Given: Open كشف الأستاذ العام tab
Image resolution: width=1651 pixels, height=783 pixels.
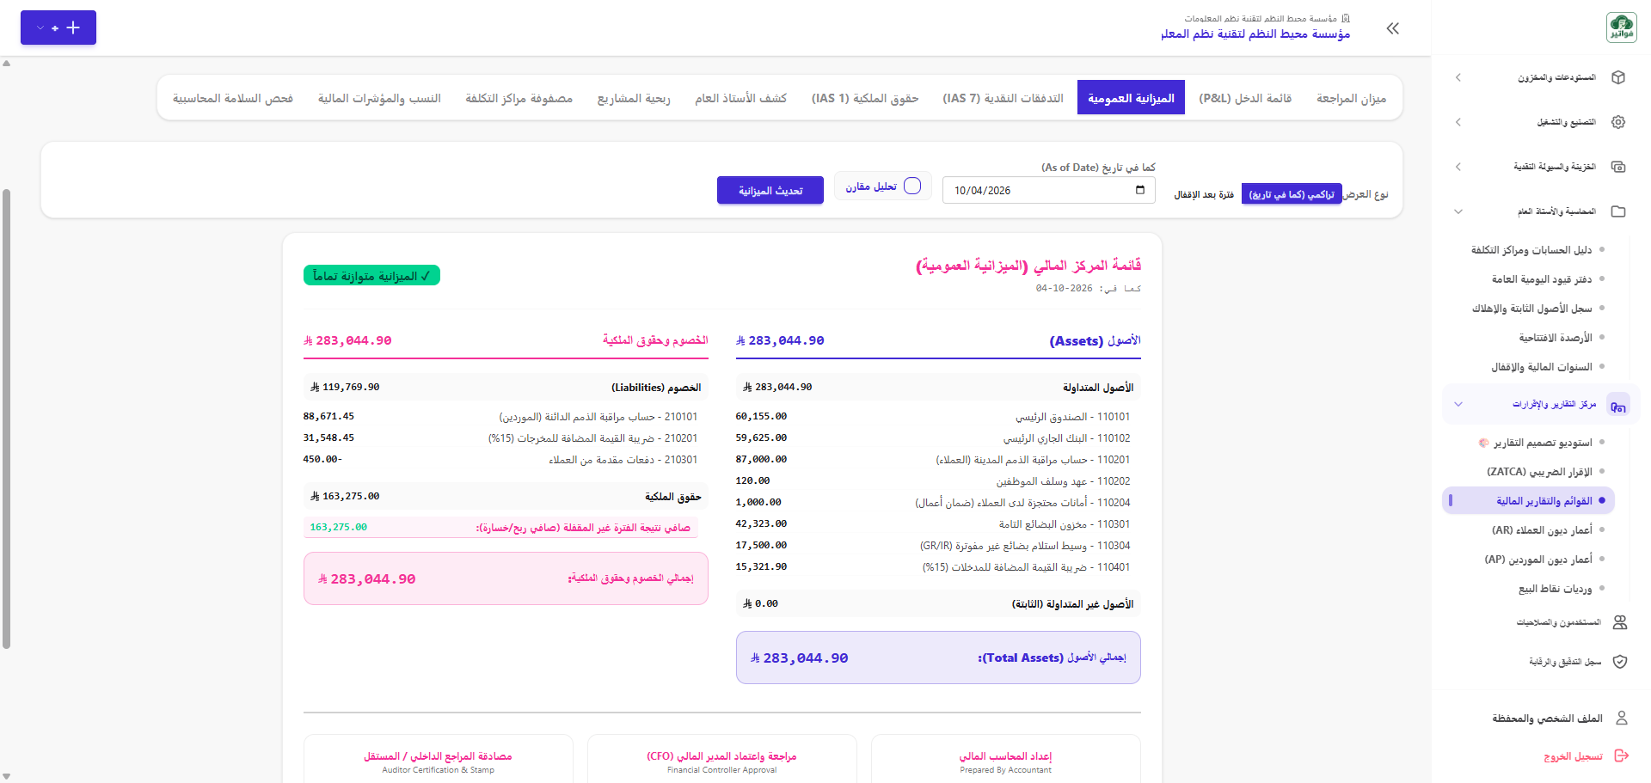Looking at the screenshot, I should pos(740,98).
